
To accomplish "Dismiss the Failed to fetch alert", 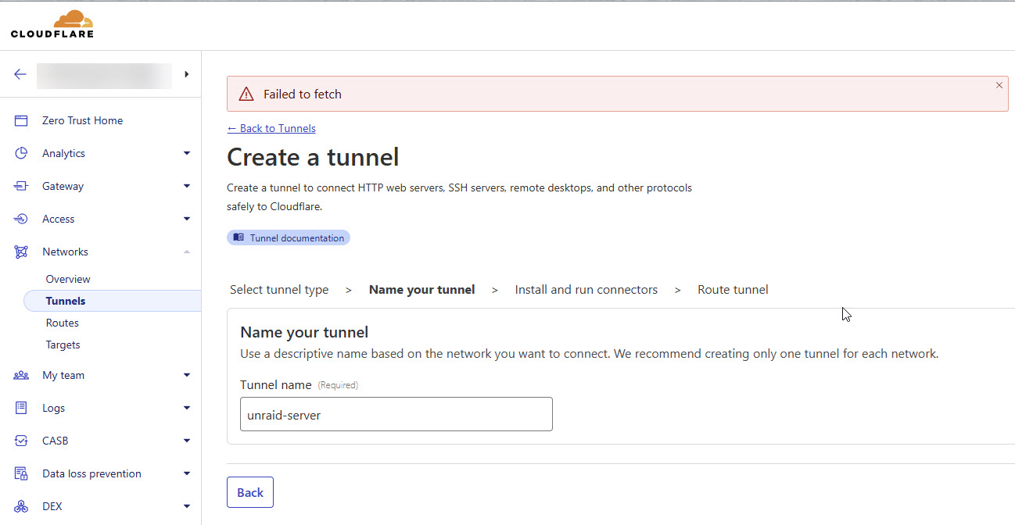I will pos(999,85).
